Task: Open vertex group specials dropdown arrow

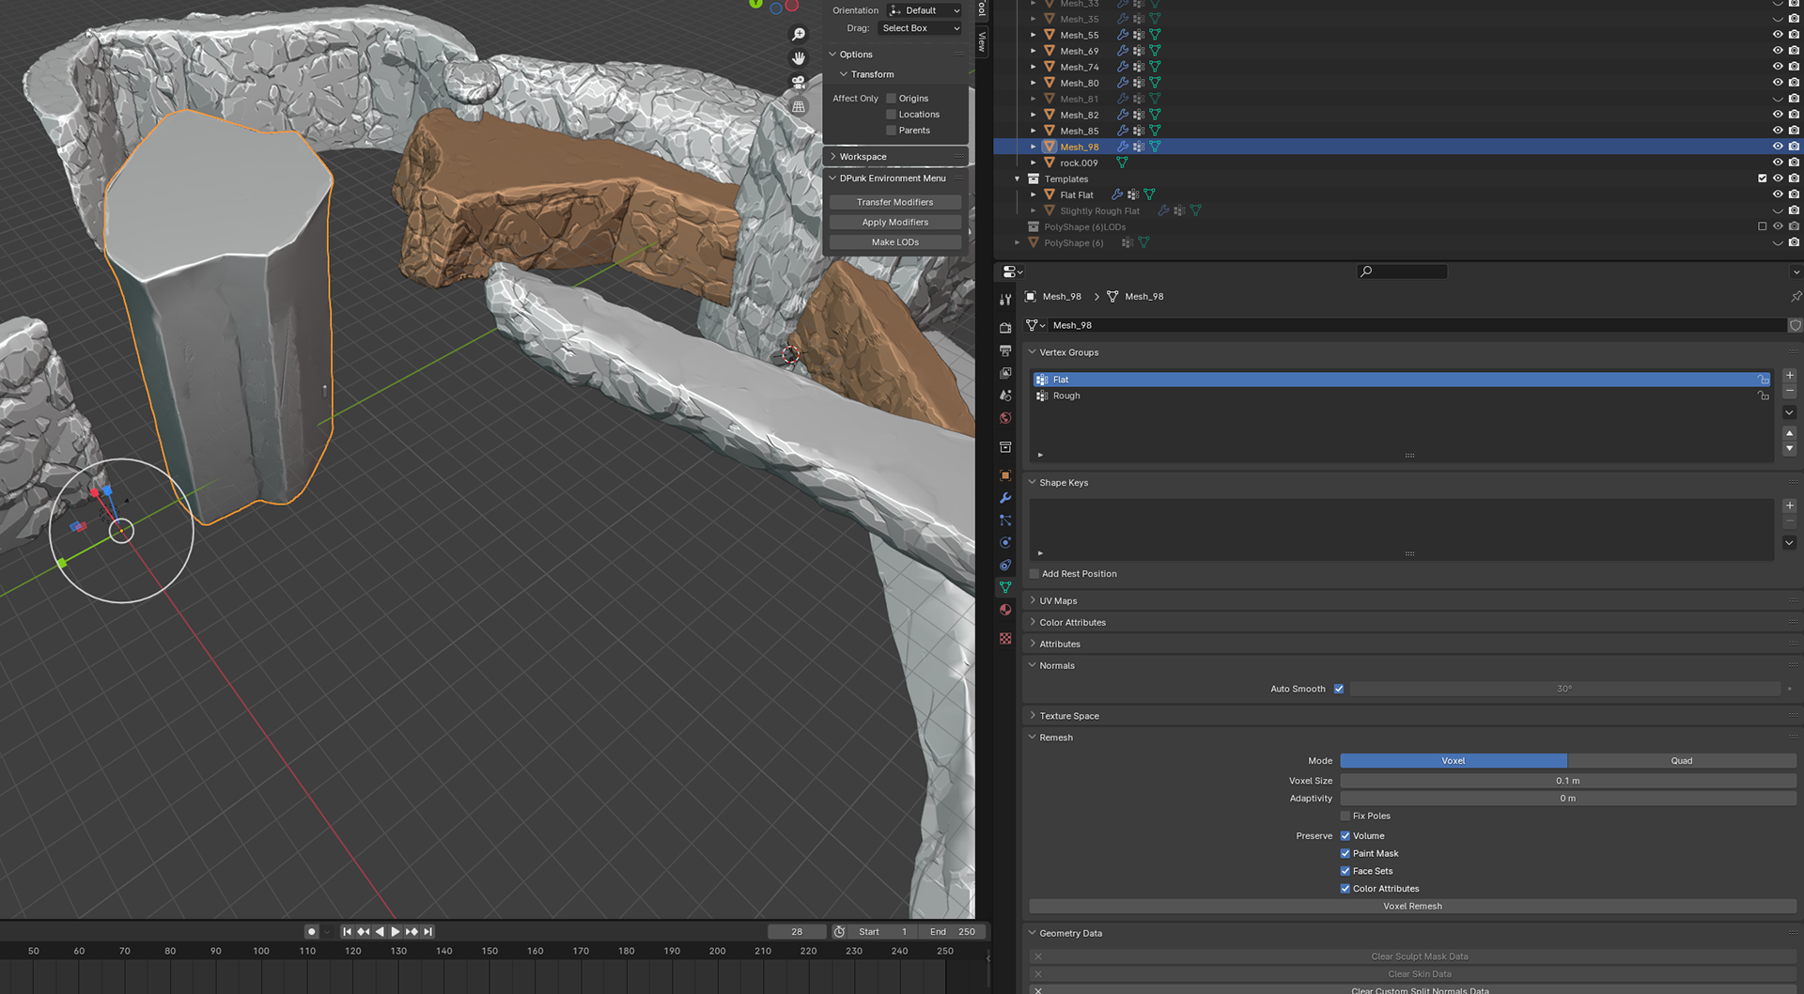Action: point(1789,412)
